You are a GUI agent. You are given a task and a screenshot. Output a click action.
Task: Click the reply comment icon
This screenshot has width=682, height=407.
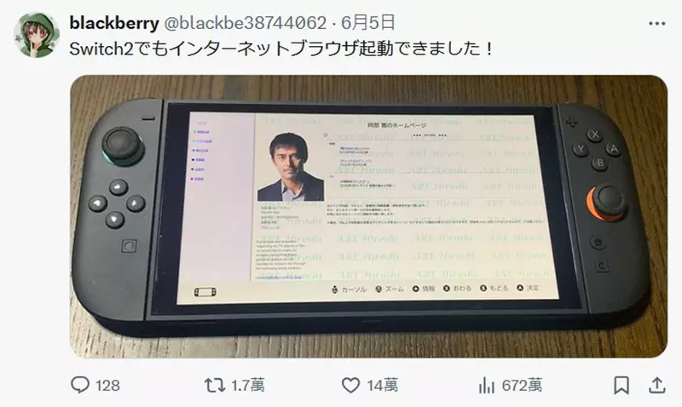coord(80,385)
